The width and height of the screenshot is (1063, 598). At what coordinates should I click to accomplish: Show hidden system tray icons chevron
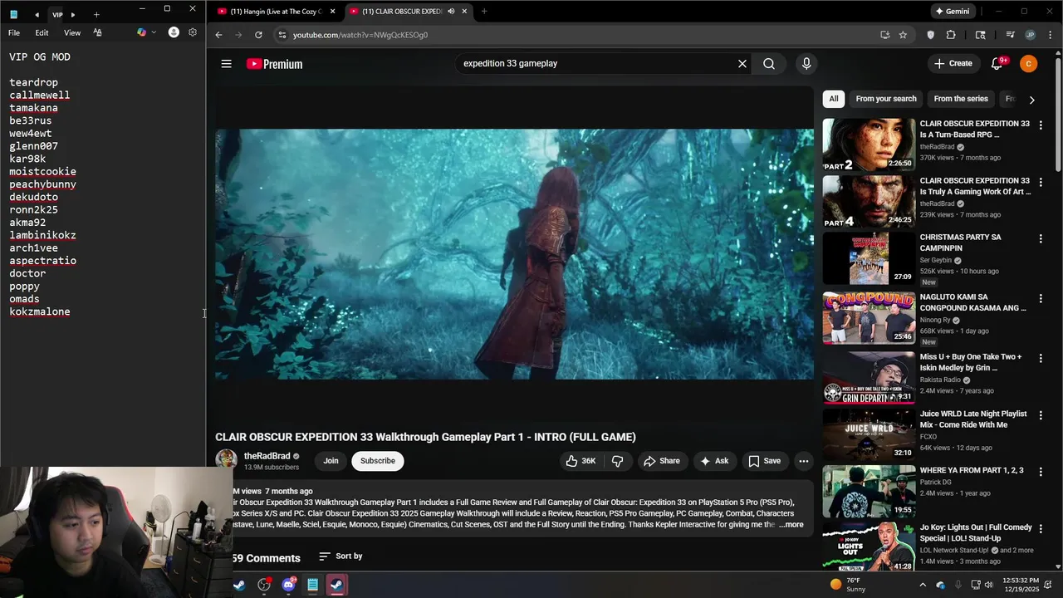pos(922,585)
